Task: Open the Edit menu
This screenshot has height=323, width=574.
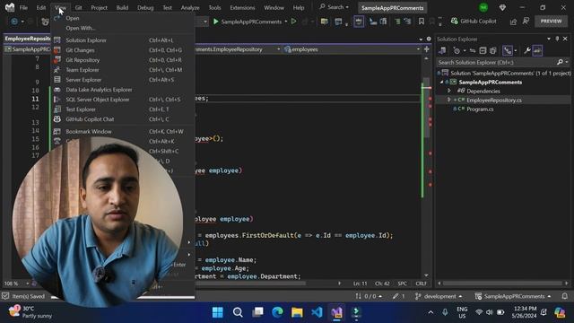Action: click(x=41, y=7)
